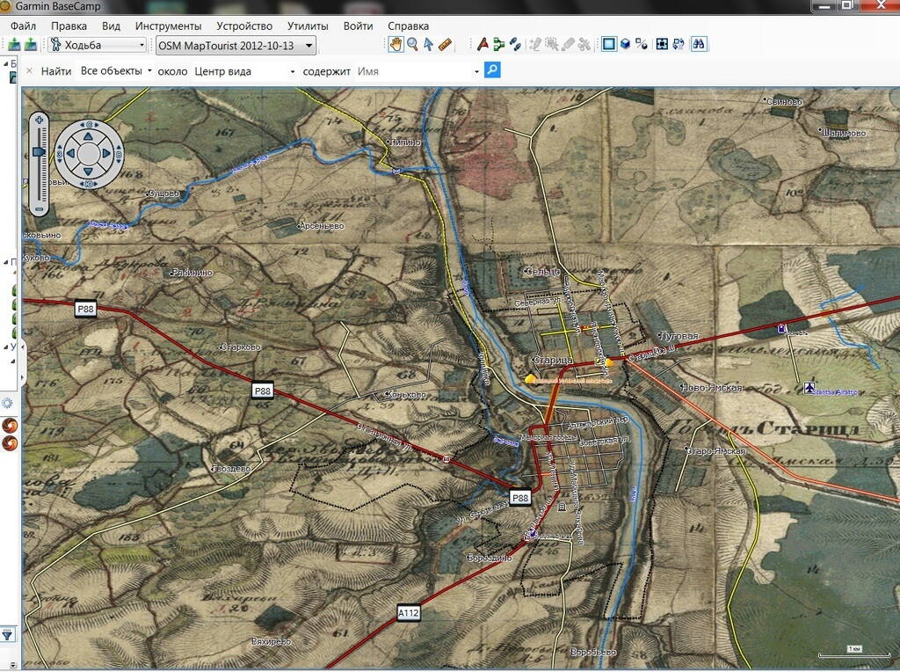Click the zoom slider handle
The width and height of the screenshot is (900, 672).
click(39, 152)
